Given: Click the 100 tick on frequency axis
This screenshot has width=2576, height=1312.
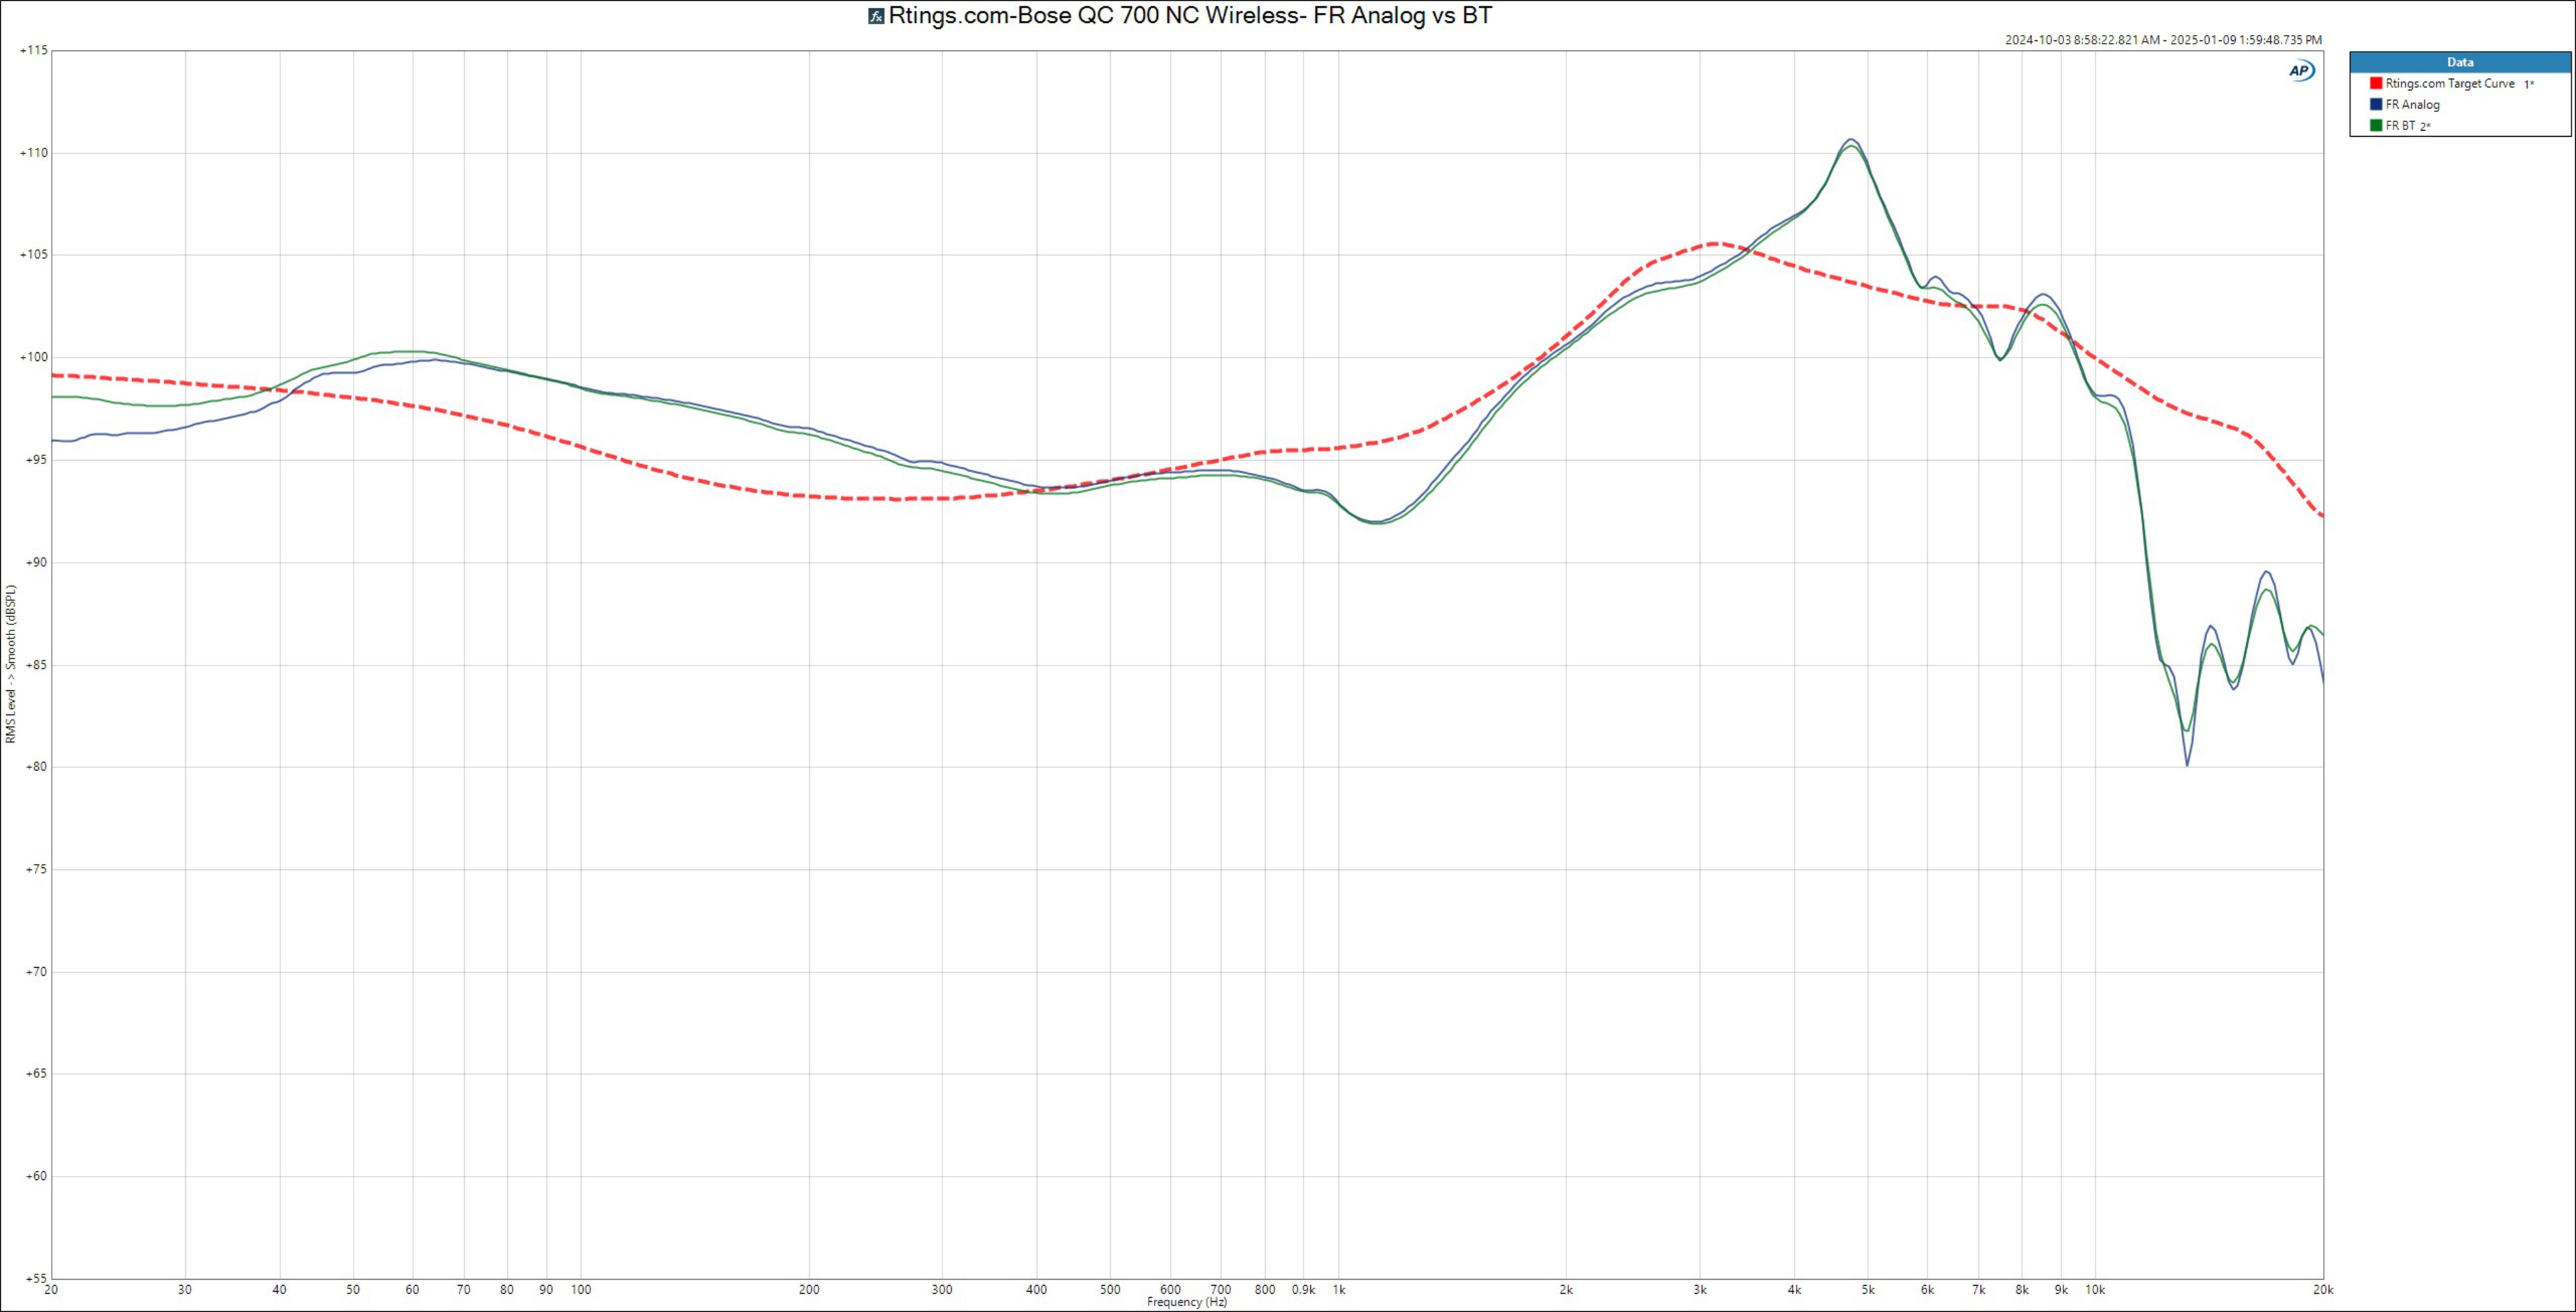Looking at the screenshot, I should [x=581, y=1290].
